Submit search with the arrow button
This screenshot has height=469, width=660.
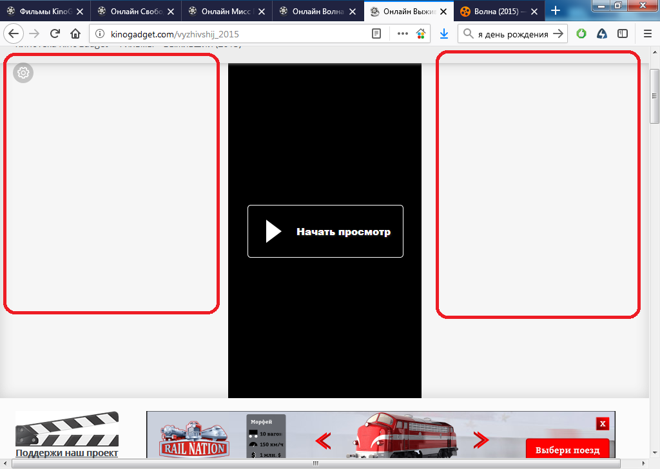click(558, 34)
